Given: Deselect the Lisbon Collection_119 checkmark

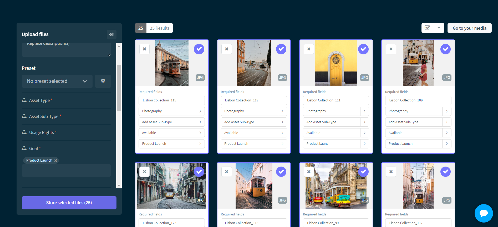Looking at the screenshot, I should [x=281, y=49].
